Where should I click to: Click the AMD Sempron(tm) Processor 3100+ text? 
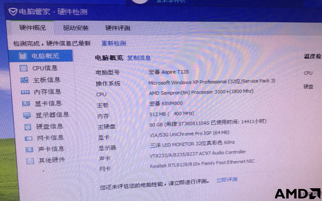coord(189,92)
